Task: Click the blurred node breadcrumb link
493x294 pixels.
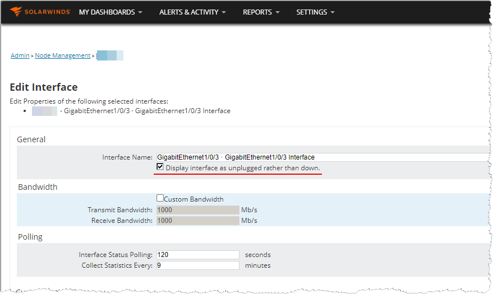Action: [x=110, y=55]
